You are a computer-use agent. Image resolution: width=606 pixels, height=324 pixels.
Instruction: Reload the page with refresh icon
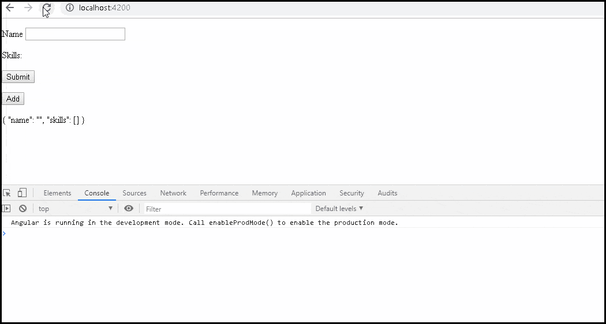coord(47,8)
